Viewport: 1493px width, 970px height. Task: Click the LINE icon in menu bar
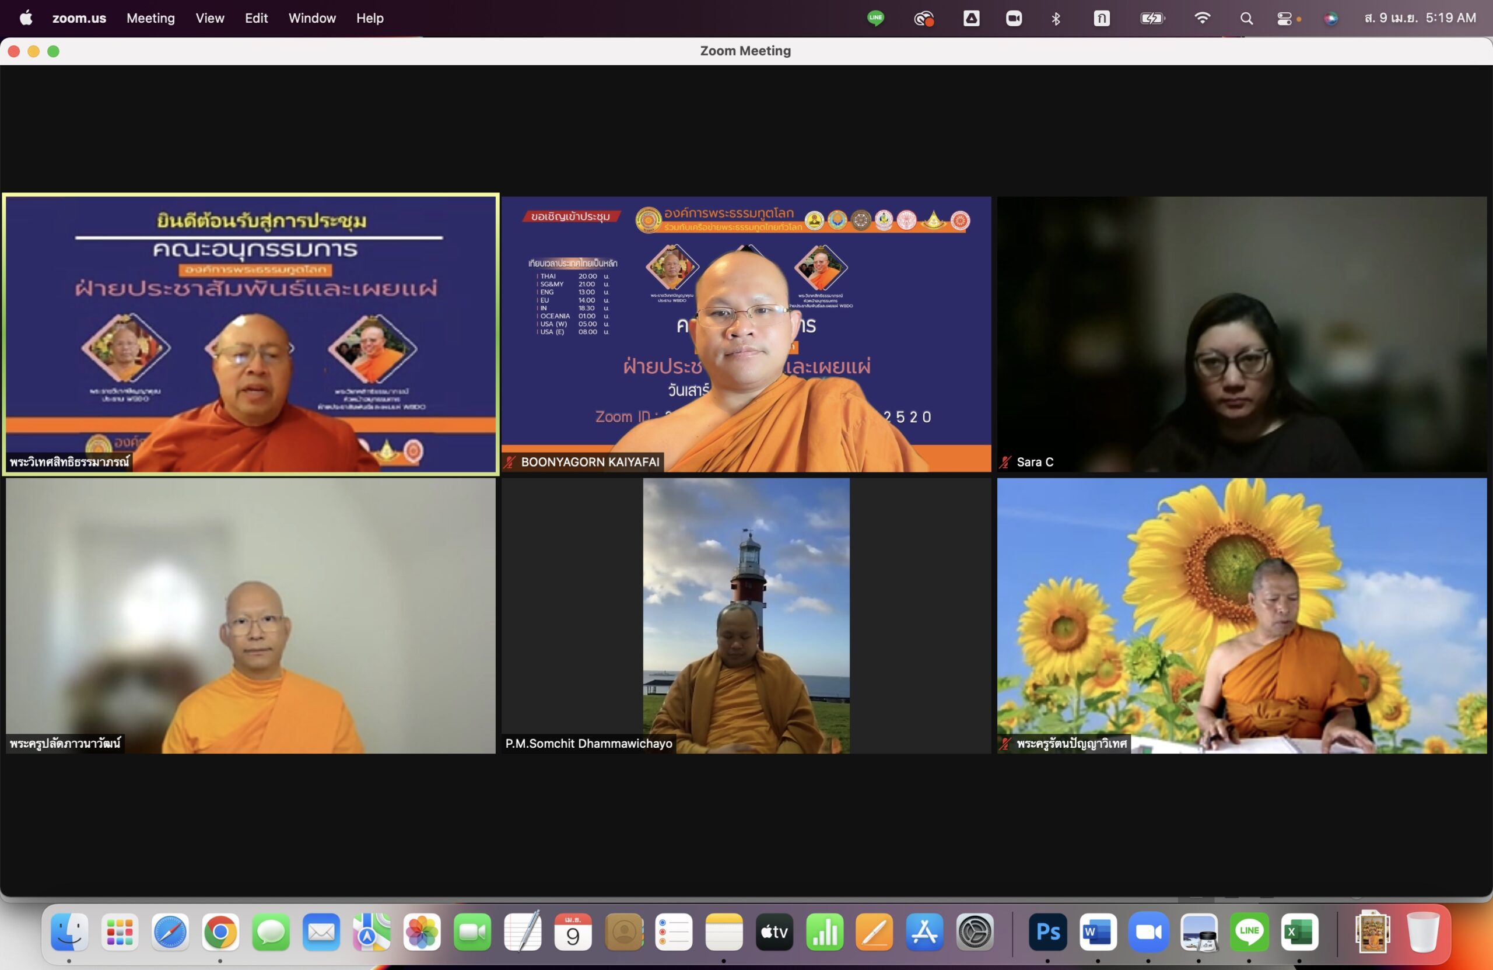(x=875, y=18)
